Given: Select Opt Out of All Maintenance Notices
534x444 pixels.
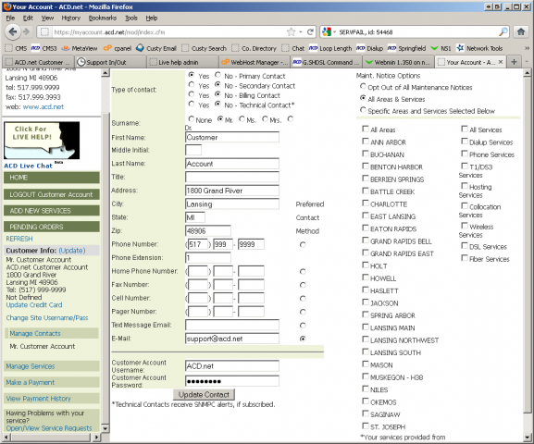Looking at the screenshot, I should [363, 86].
